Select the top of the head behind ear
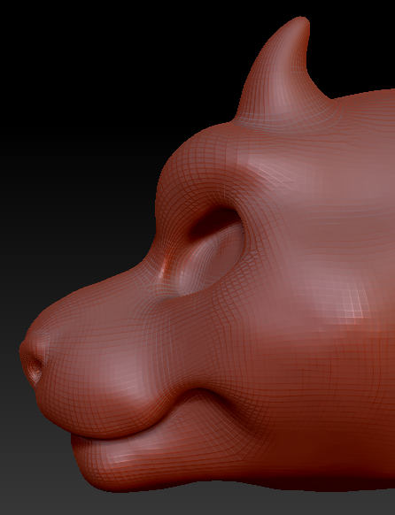The height and width of the screenshot is (515, 395). (365, 105)
